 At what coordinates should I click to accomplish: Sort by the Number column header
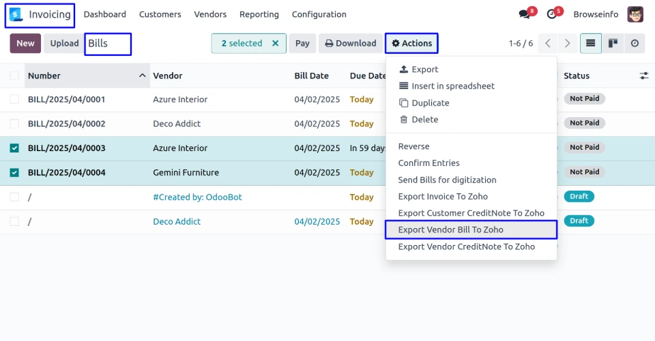click(x=44, y=76)
